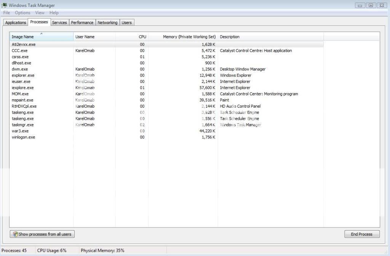The width and height of the screenshot is (390, 256).
Task: Click the Physical Memory: 35% status entry
Action: [102, 251]
